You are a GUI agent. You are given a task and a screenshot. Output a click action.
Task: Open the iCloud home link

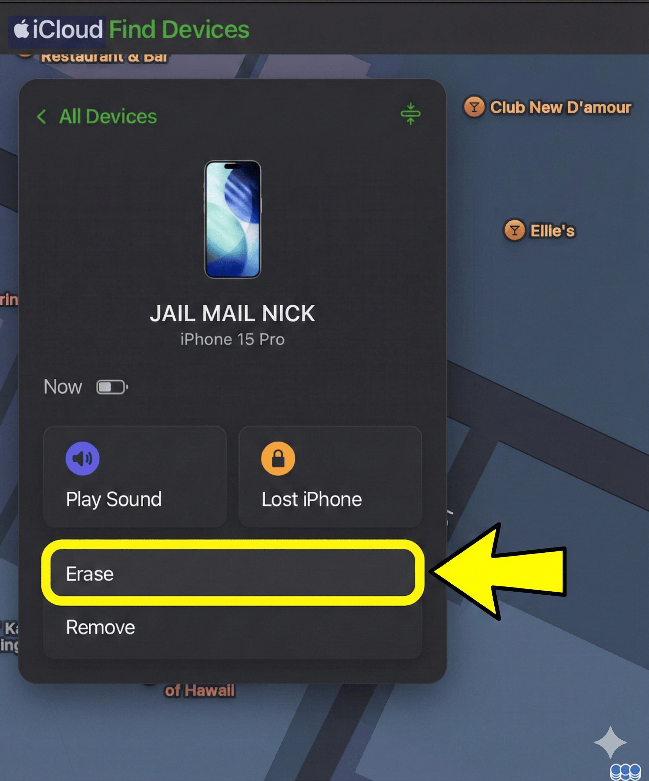tap(58, 29)
